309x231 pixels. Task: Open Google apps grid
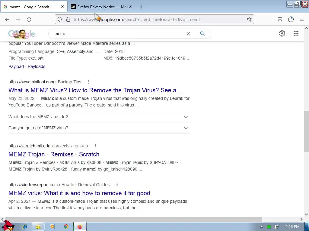coord(296,33)
